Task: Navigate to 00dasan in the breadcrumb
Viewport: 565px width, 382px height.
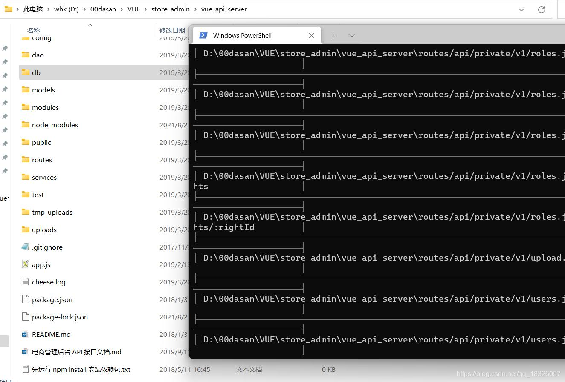Action: pyautogui.click(x=103, y=9)
